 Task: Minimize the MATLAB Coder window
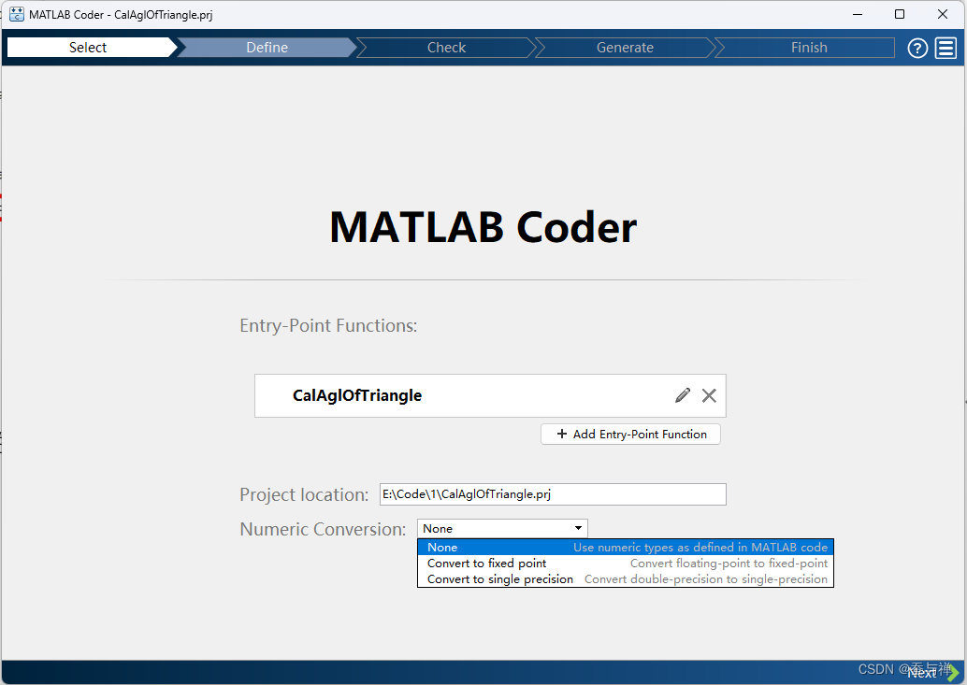coord(858,14)
